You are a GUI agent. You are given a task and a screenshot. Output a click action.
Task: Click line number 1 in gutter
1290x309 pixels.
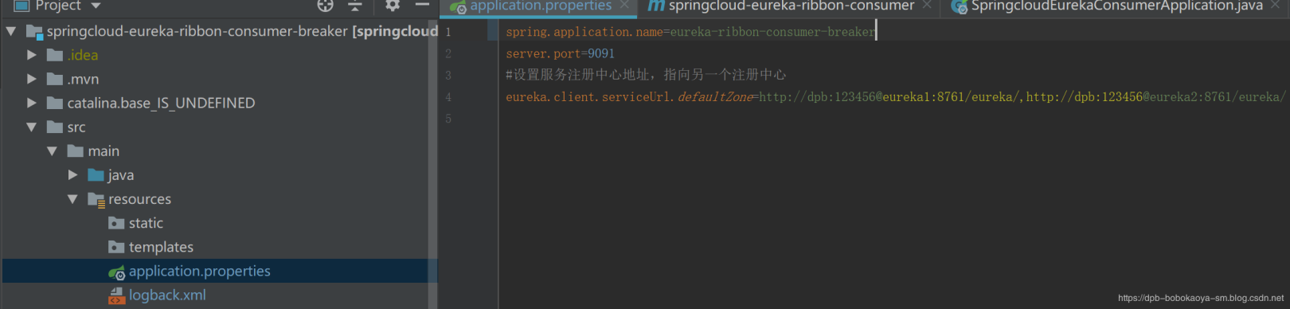tap(448, 32)
